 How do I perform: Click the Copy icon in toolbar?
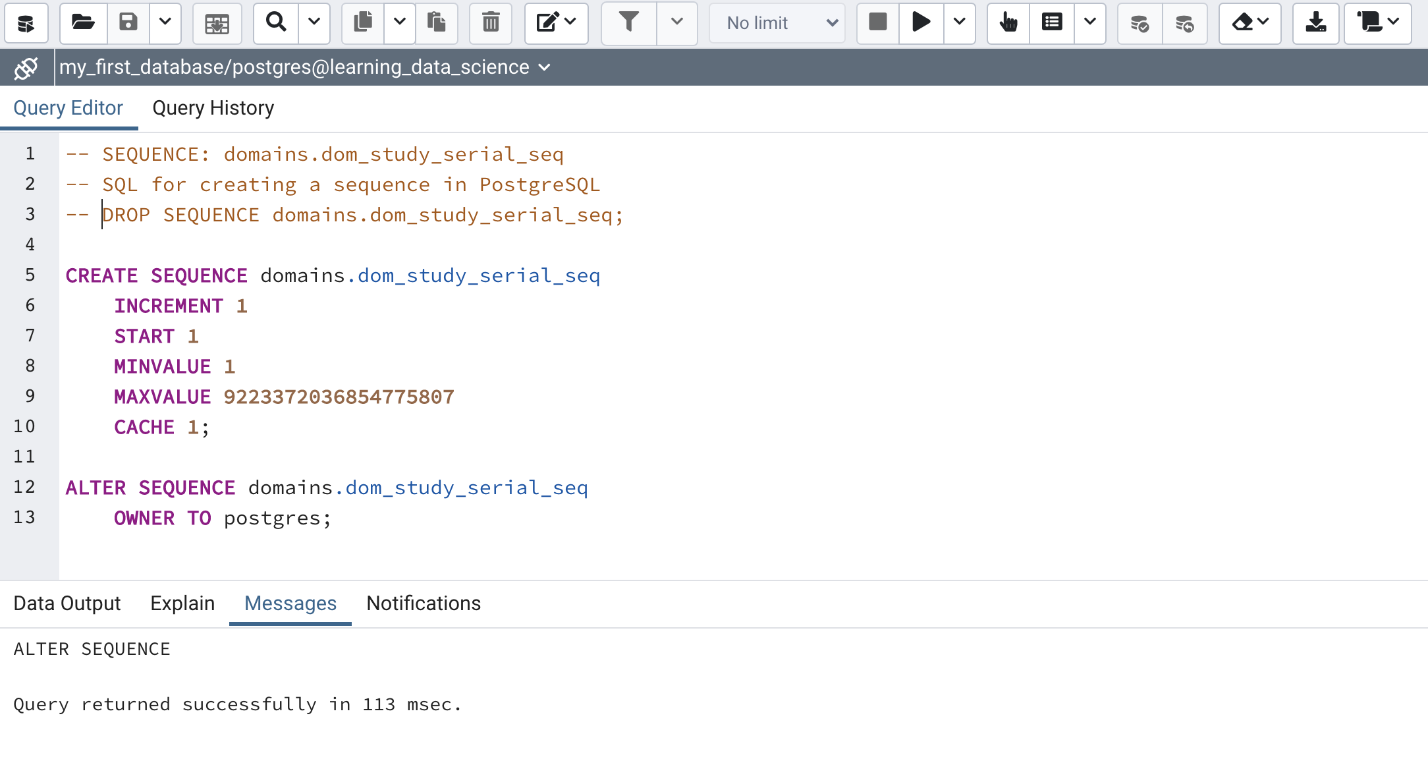pos(363,23)
